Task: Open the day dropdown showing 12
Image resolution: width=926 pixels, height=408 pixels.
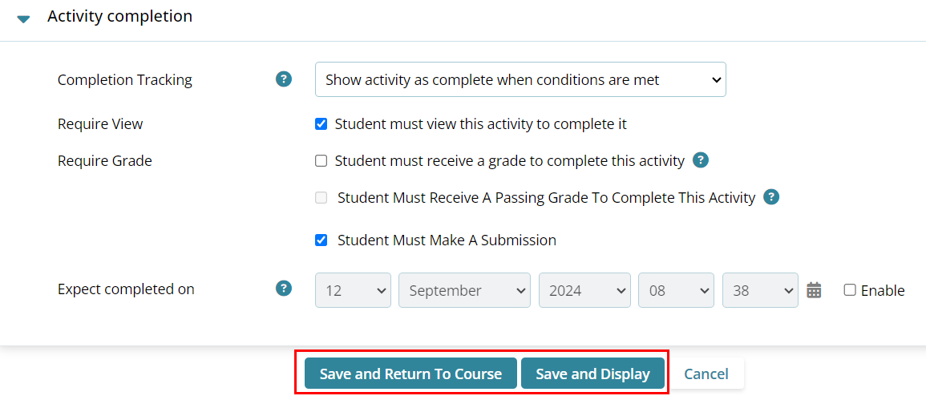Action: pos(353,290)
